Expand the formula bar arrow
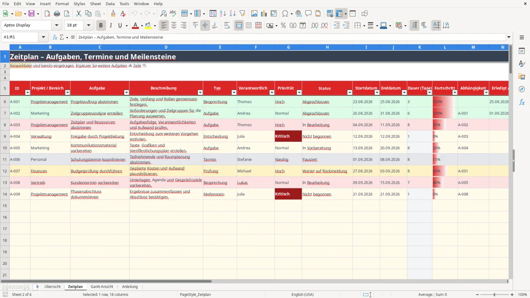Screen dimensions: 530x298 coord(509,37)
